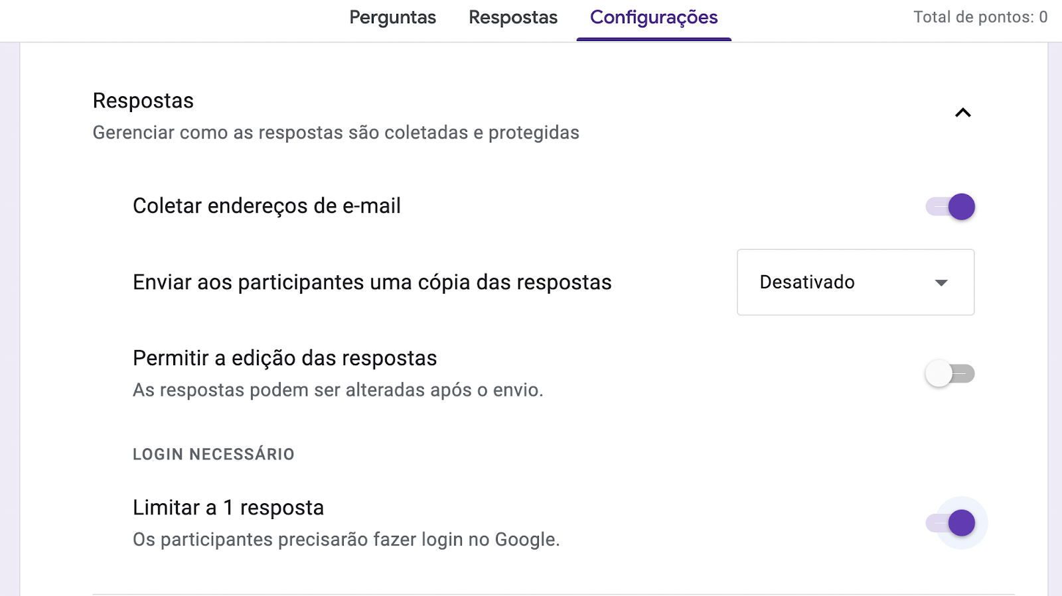Click 'Enviar aos participantes uma cópia' label
The width and height of the screenshot is (1062, 596).
372,282
